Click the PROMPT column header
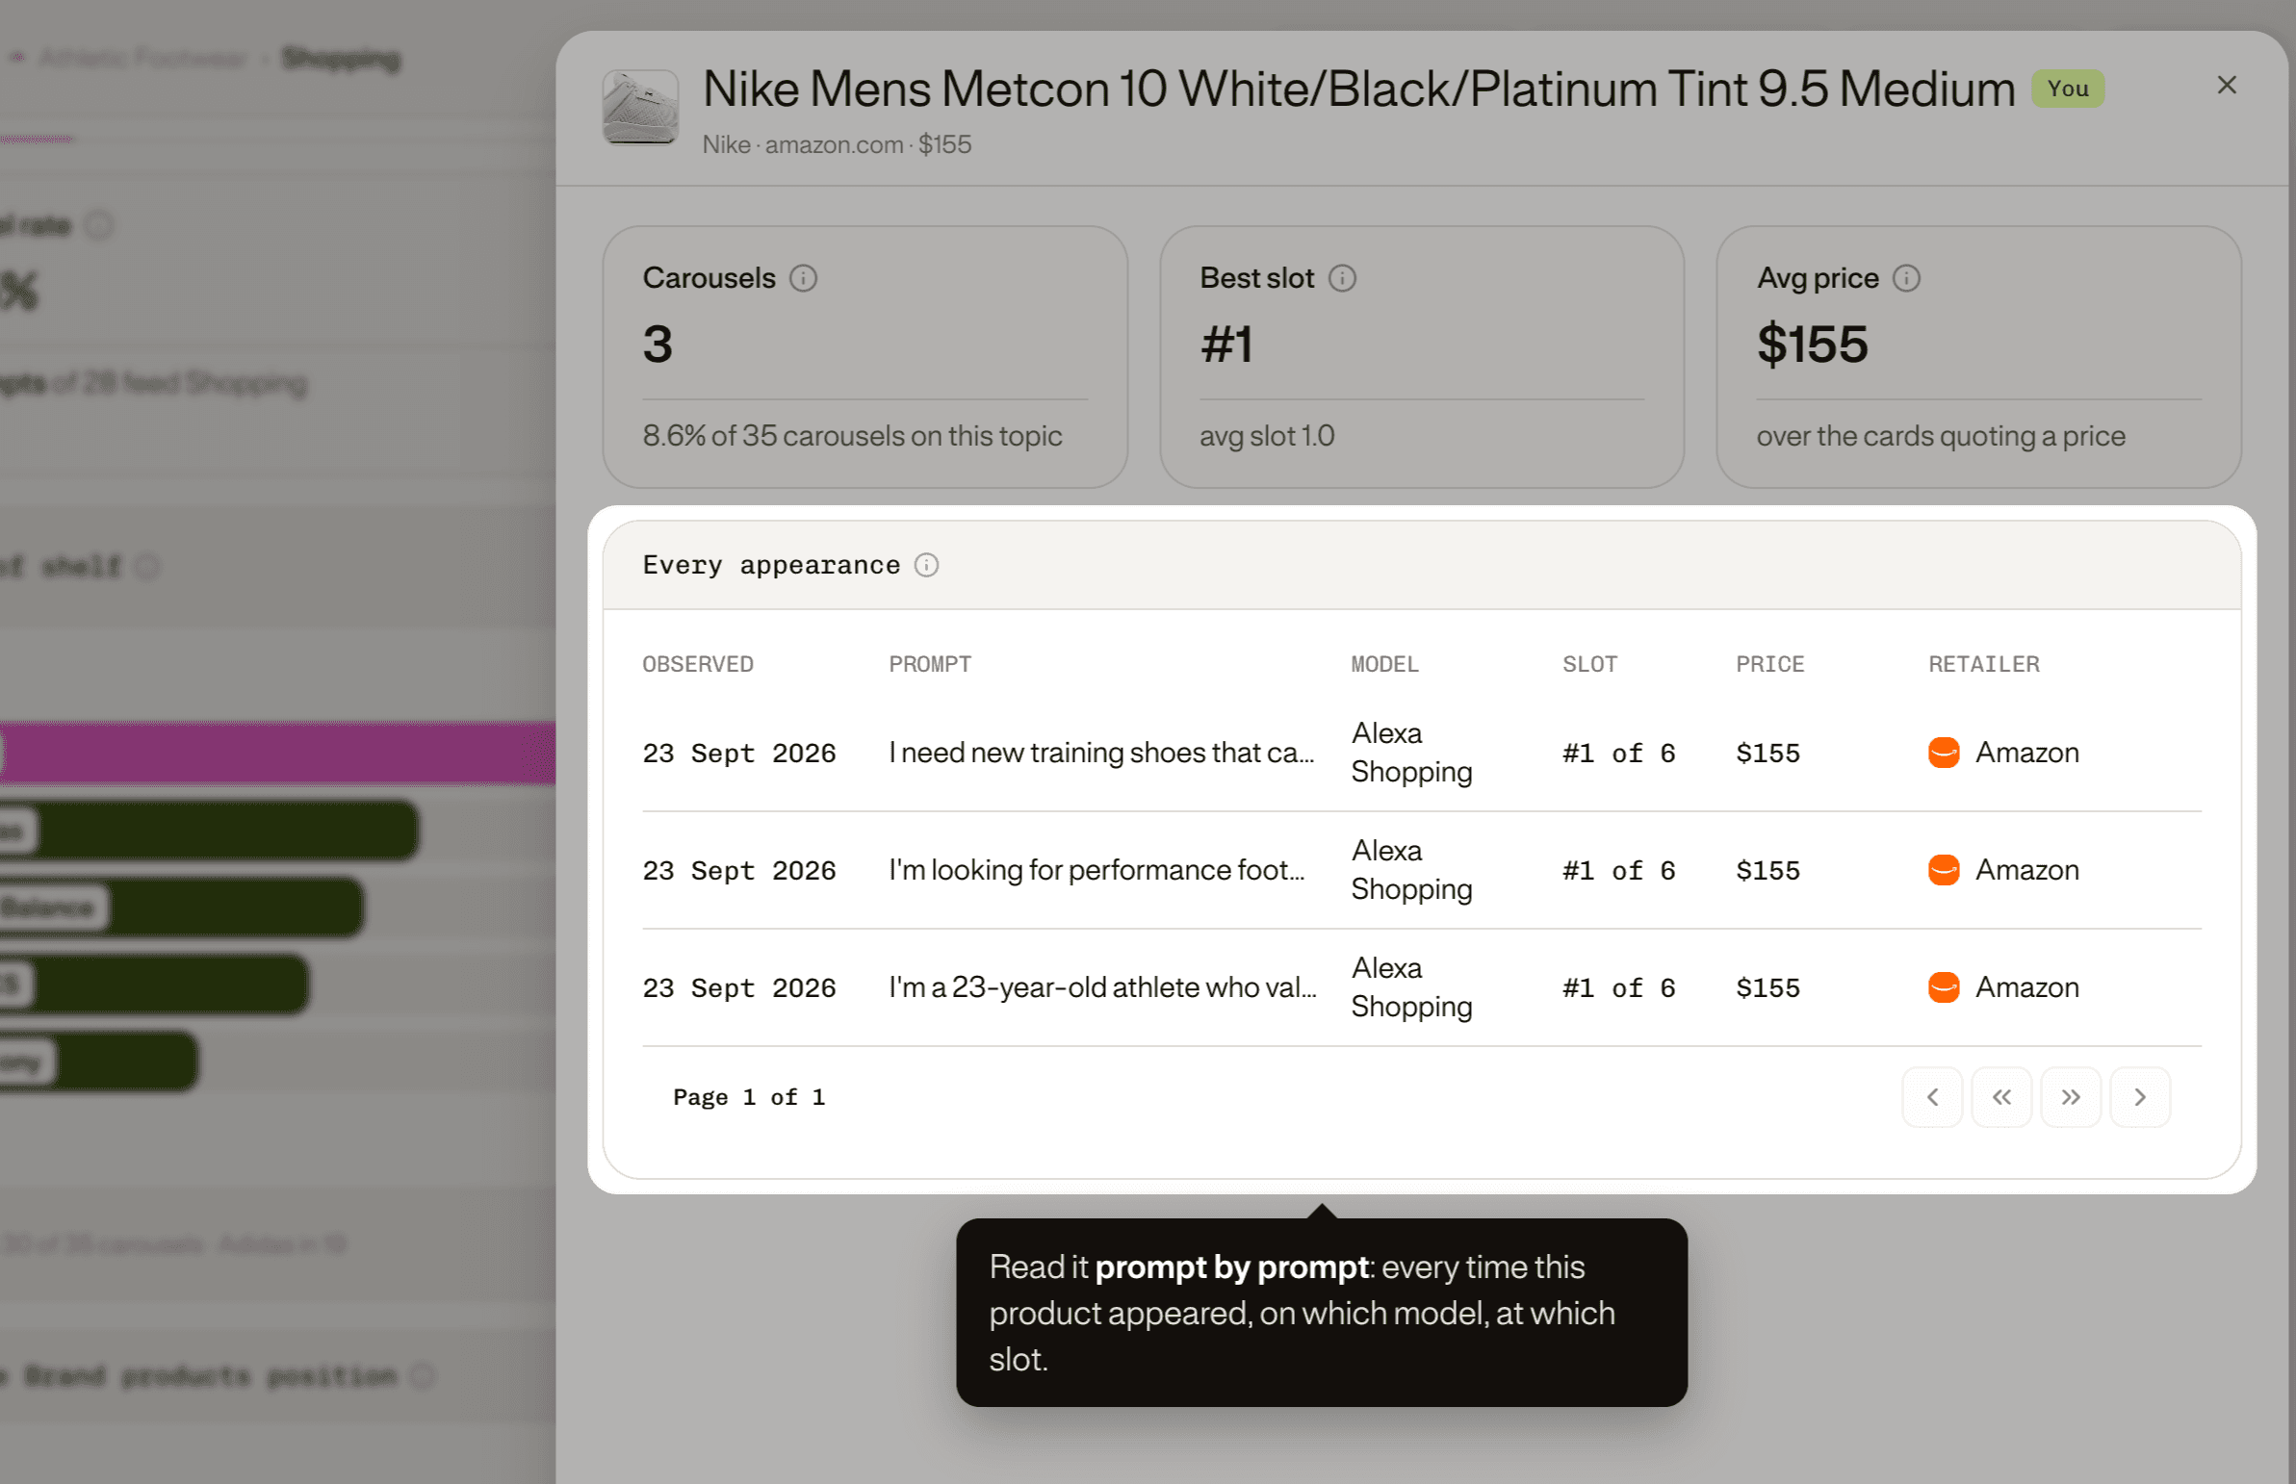The width and height of the screenshot is (2296, 1484). point(929,664)
